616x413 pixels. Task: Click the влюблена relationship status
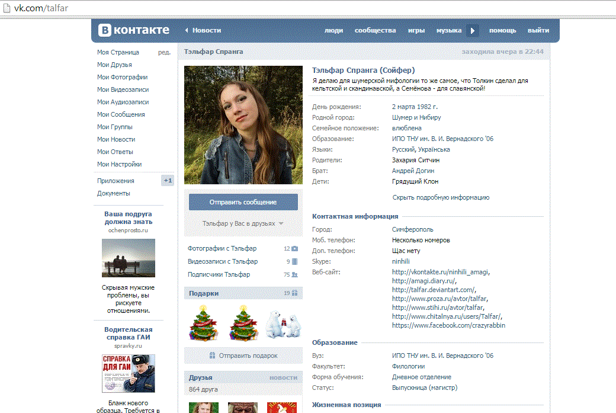[x=406, y=128]
